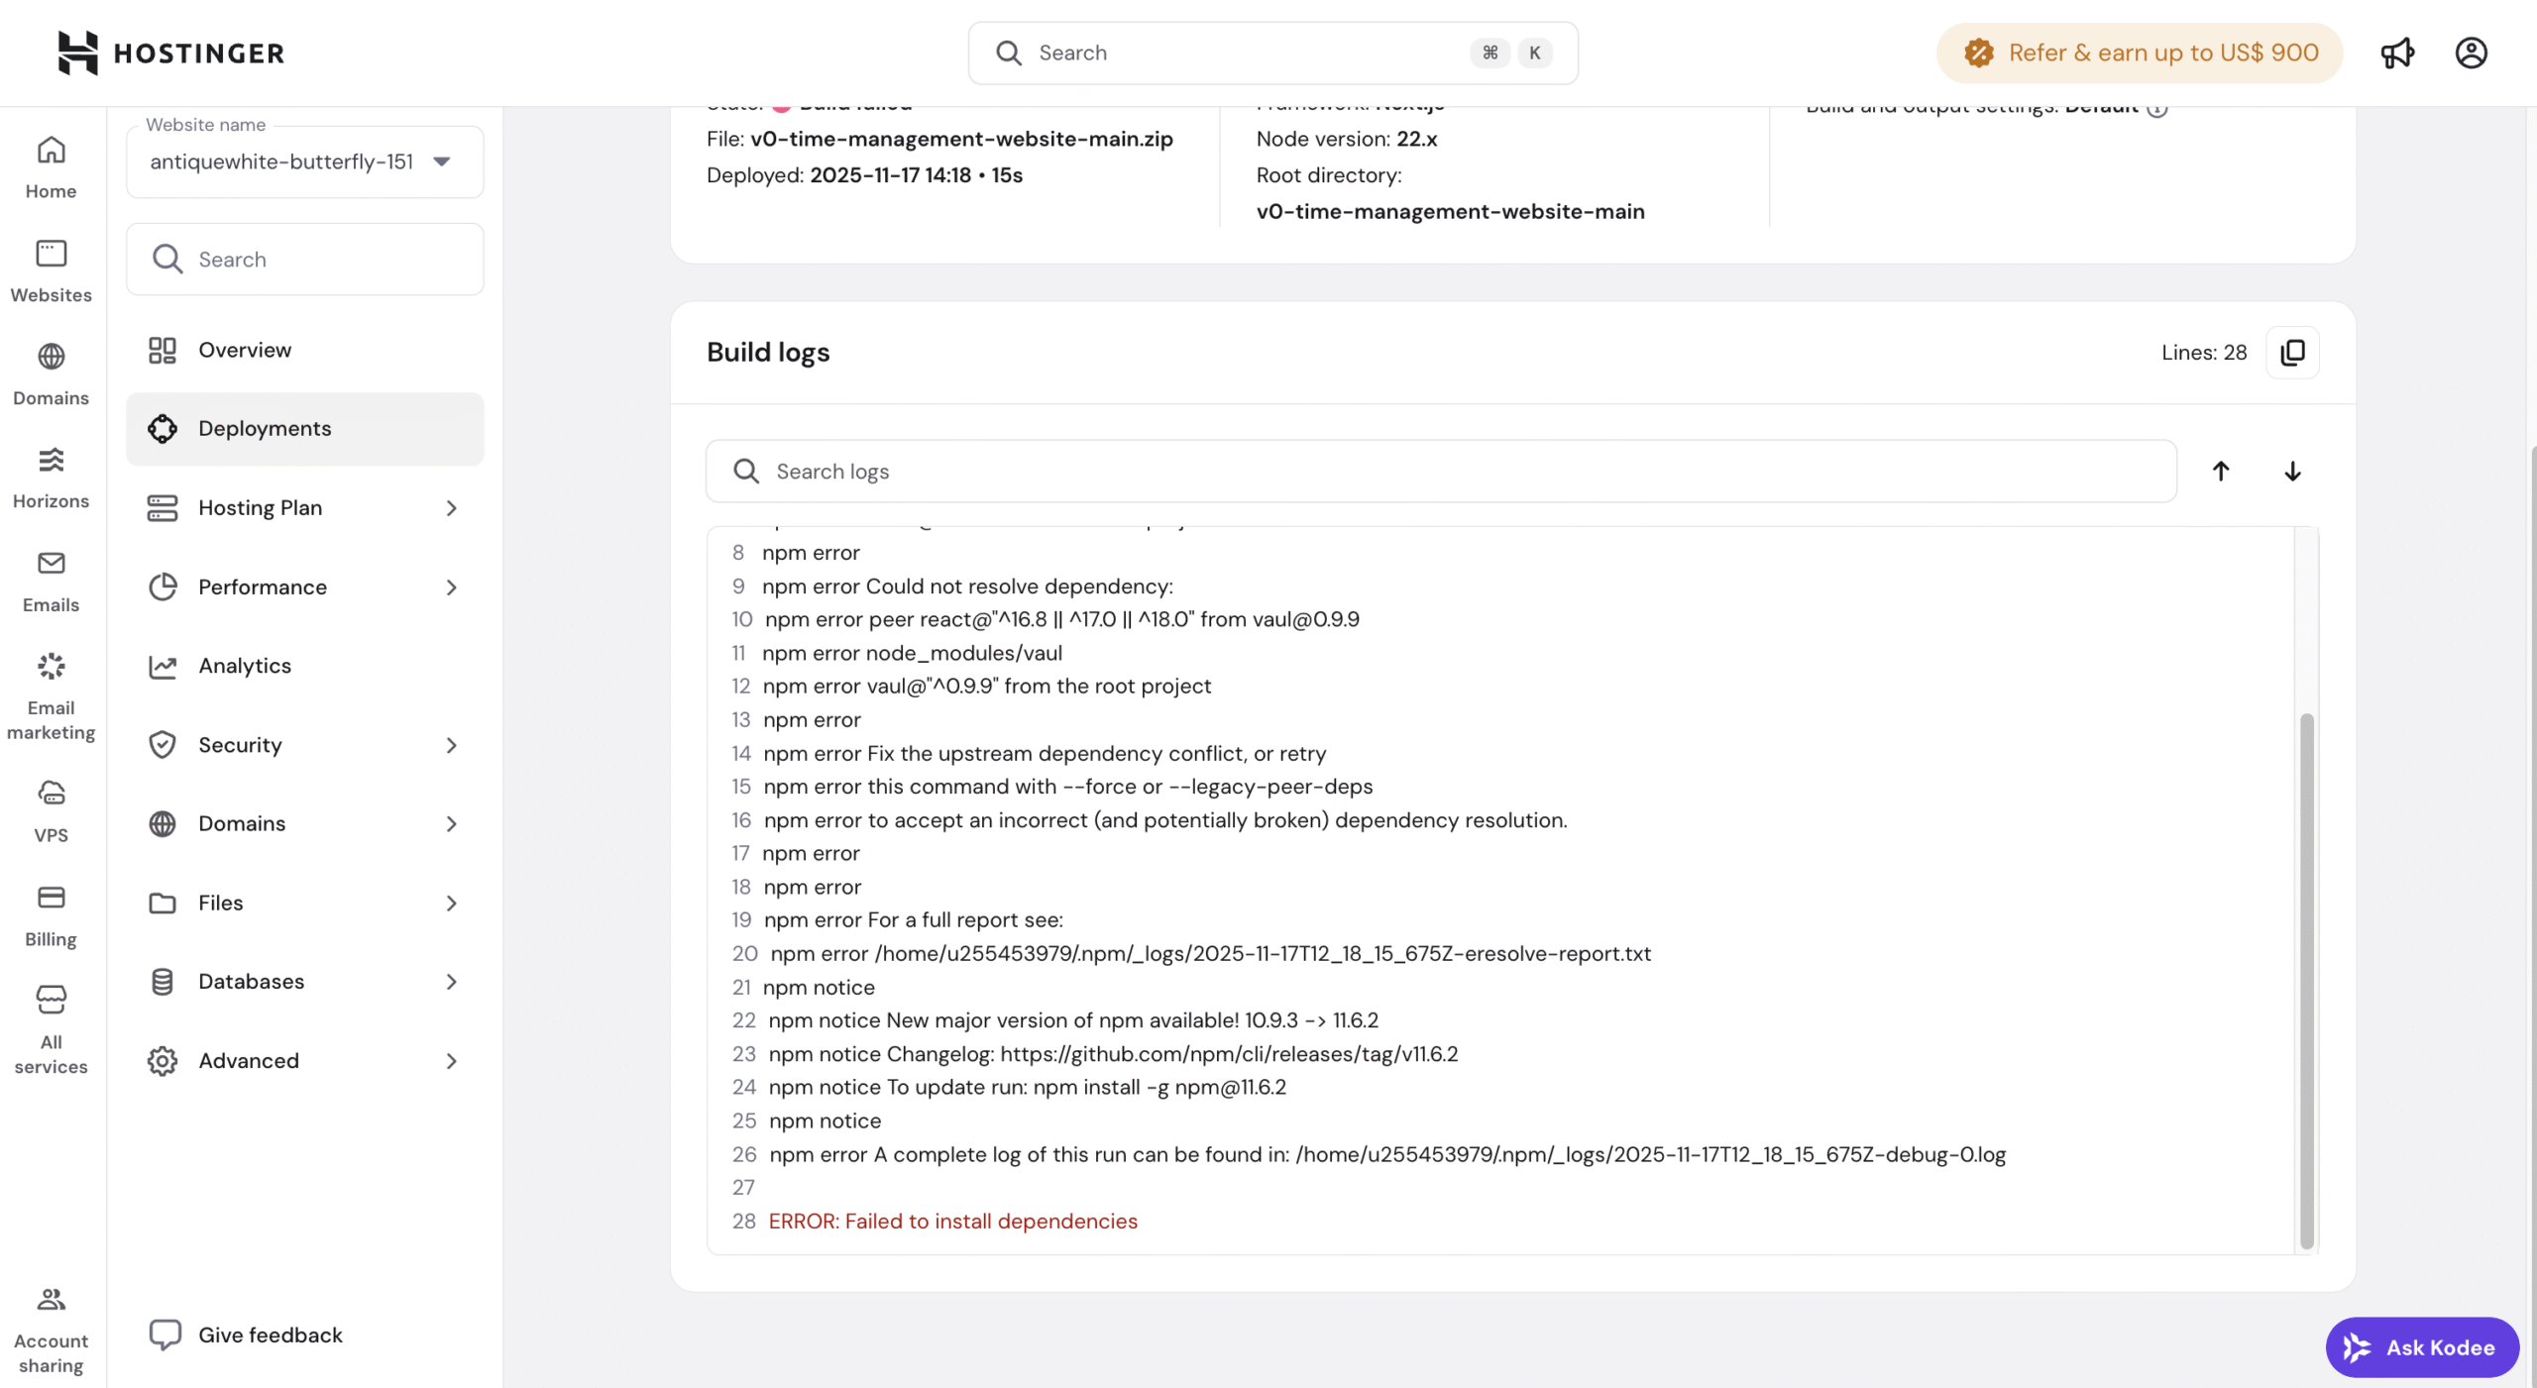The height and width of the screenshot is (1388, 2537).
Task: Click Give feedback link
Action: click(x=270, y=1335)
